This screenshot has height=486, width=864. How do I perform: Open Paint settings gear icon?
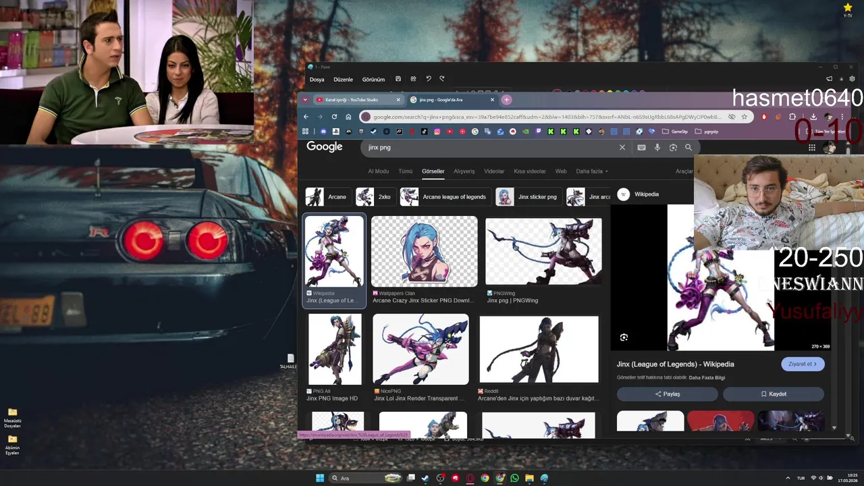tap(852, 79)
